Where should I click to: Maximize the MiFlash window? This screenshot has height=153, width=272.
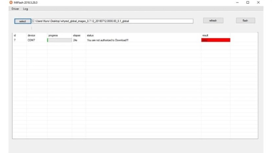[248, 2]
